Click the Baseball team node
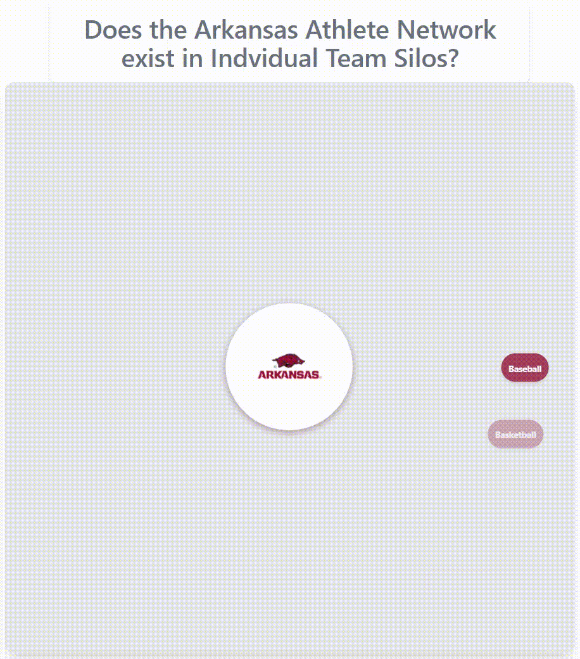This screenshot has height=659, width=580. (525, 368)
